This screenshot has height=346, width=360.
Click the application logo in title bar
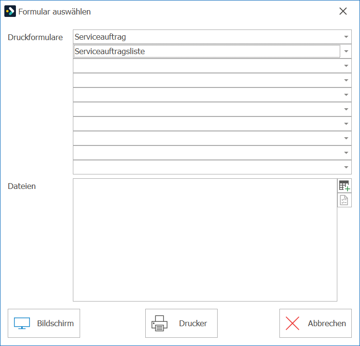10,11
